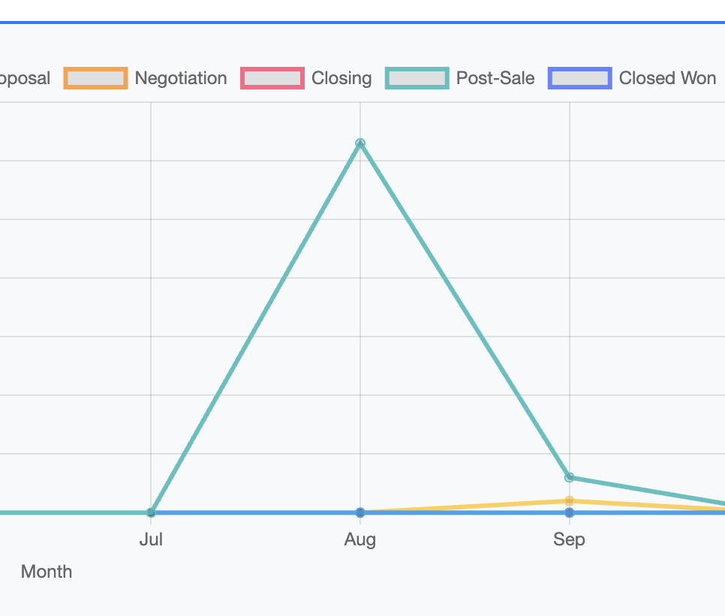This screenshot has width=725, height=616.
Task: Click the partially visible Proposal legend label
Action: pos(24,78)
